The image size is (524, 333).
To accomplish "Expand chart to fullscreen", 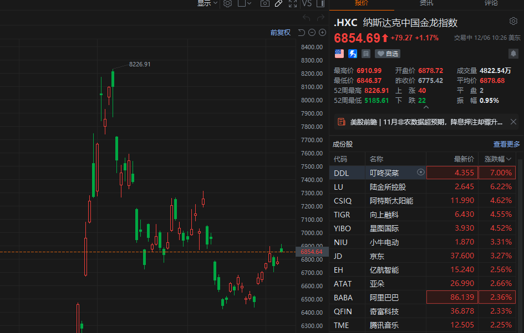I will pyautogui.click(x=293, y=3).
